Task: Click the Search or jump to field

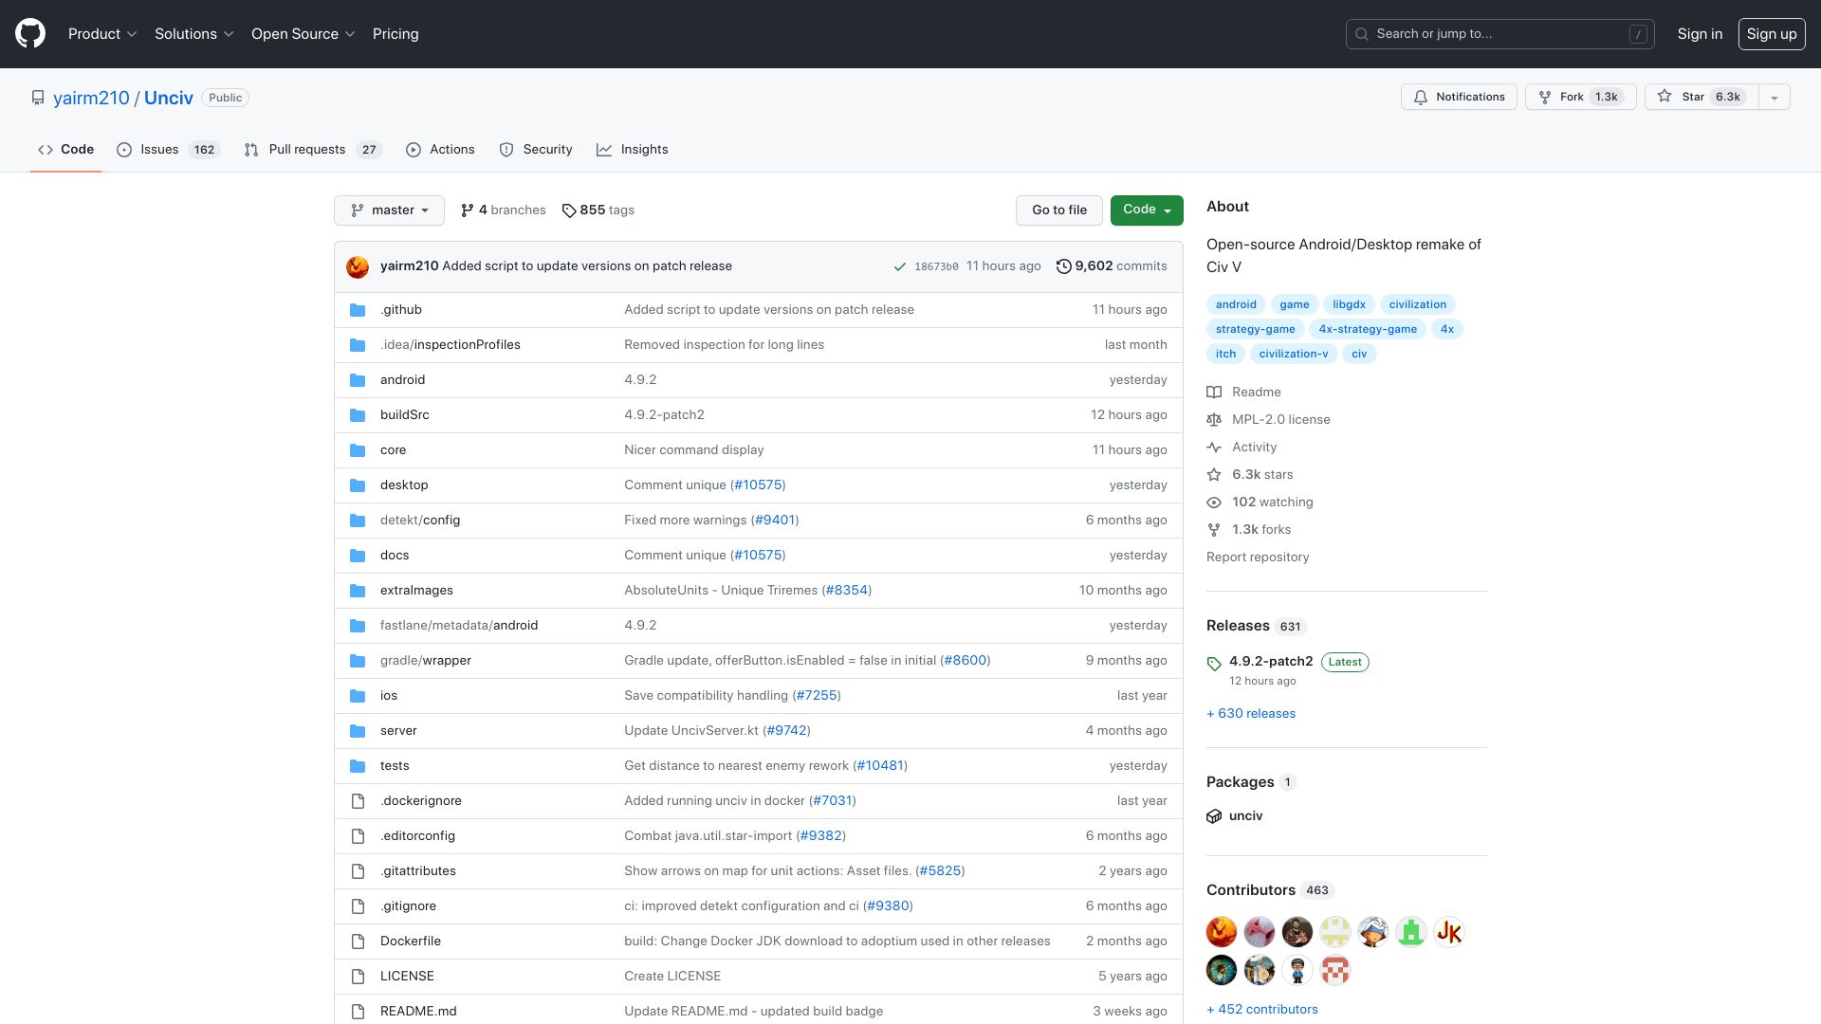Action: point(1500,34)
